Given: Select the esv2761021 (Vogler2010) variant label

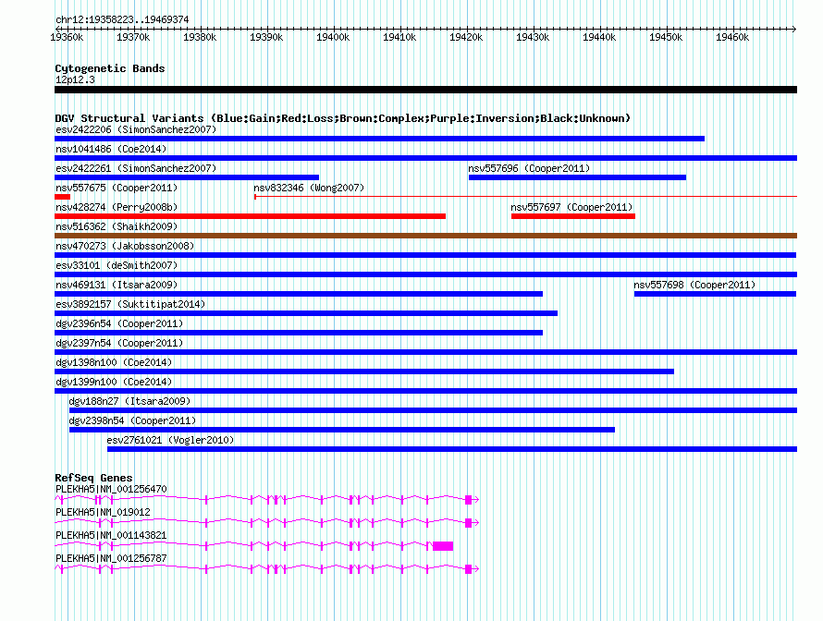Looking at the screenshot, I should 170,440.
